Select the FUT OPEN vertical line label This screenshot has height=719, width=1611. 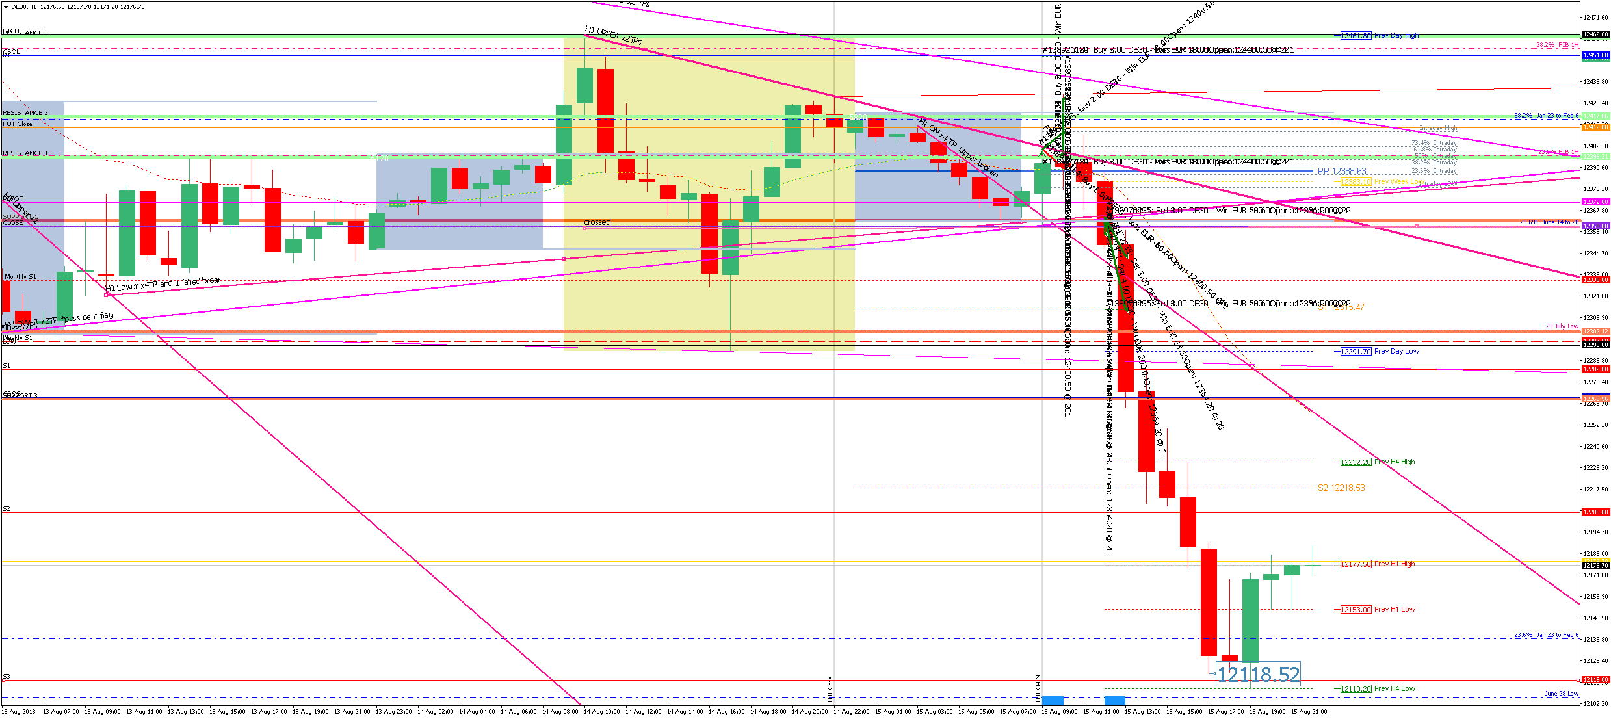point(1038,688)
